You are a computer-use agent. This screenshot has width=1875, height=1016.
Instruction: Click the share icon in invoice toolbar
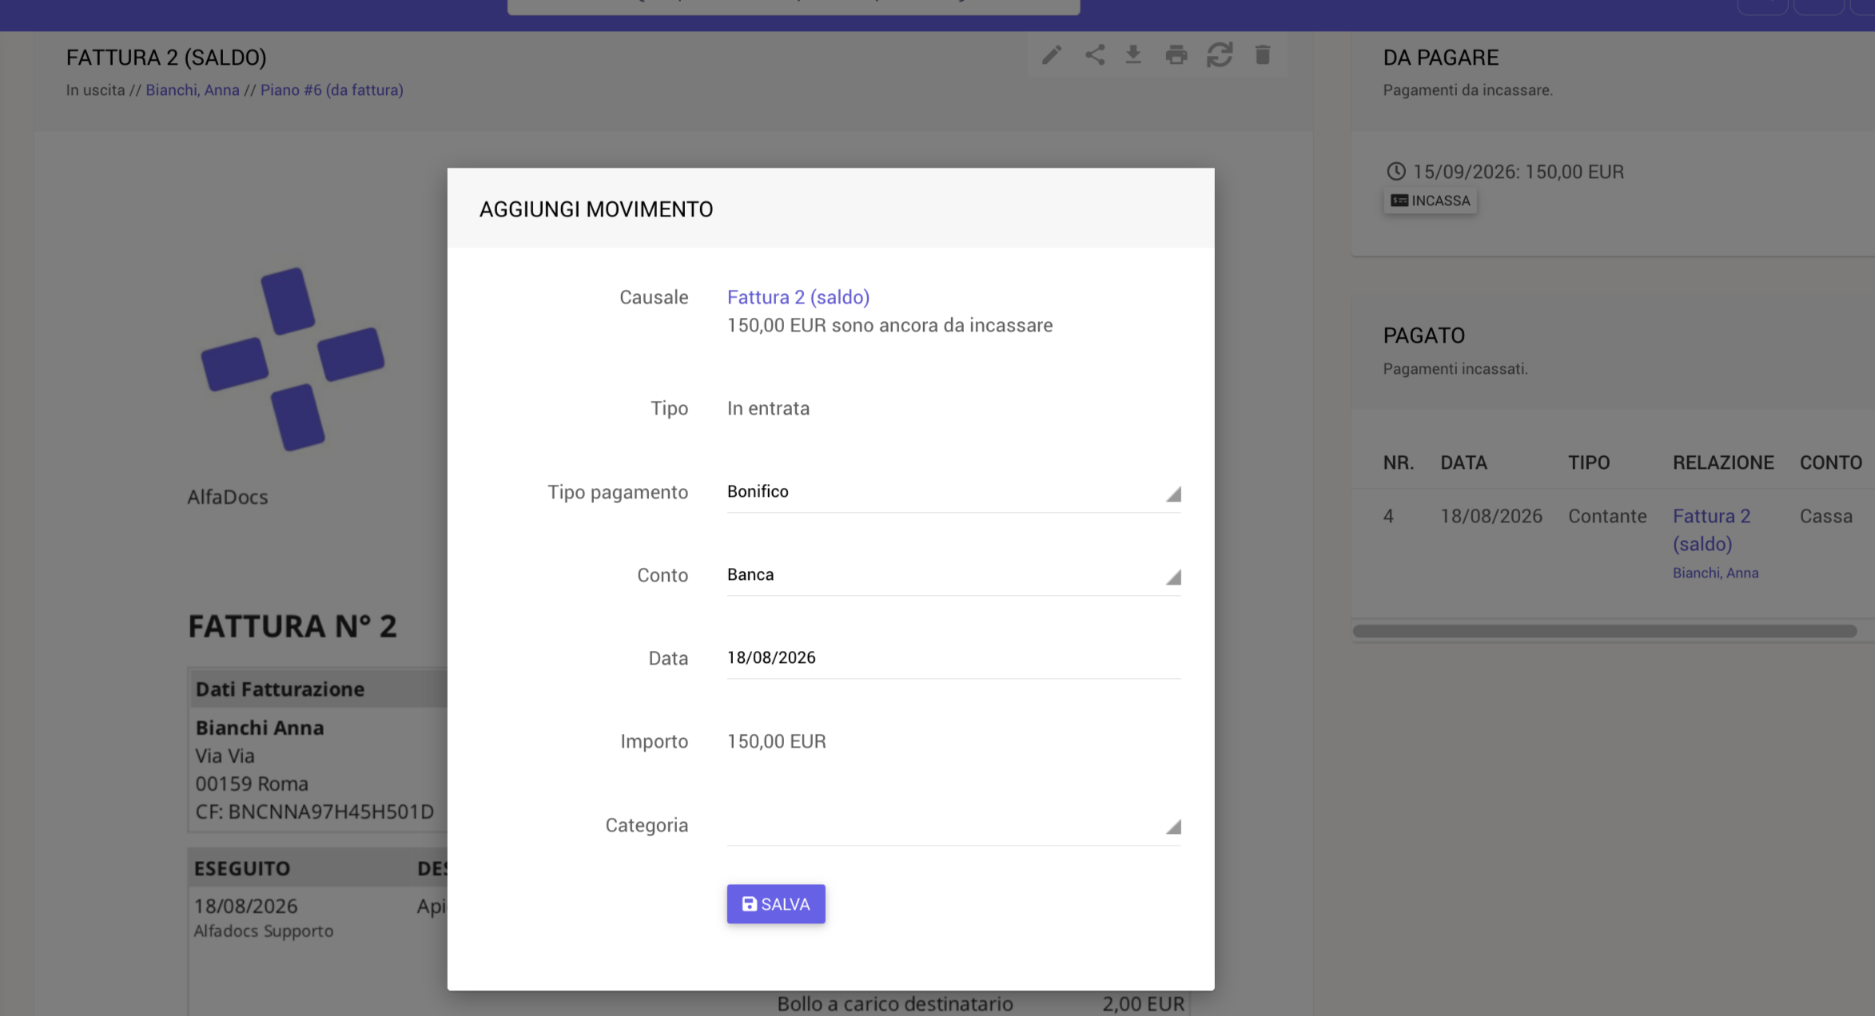1095,55
